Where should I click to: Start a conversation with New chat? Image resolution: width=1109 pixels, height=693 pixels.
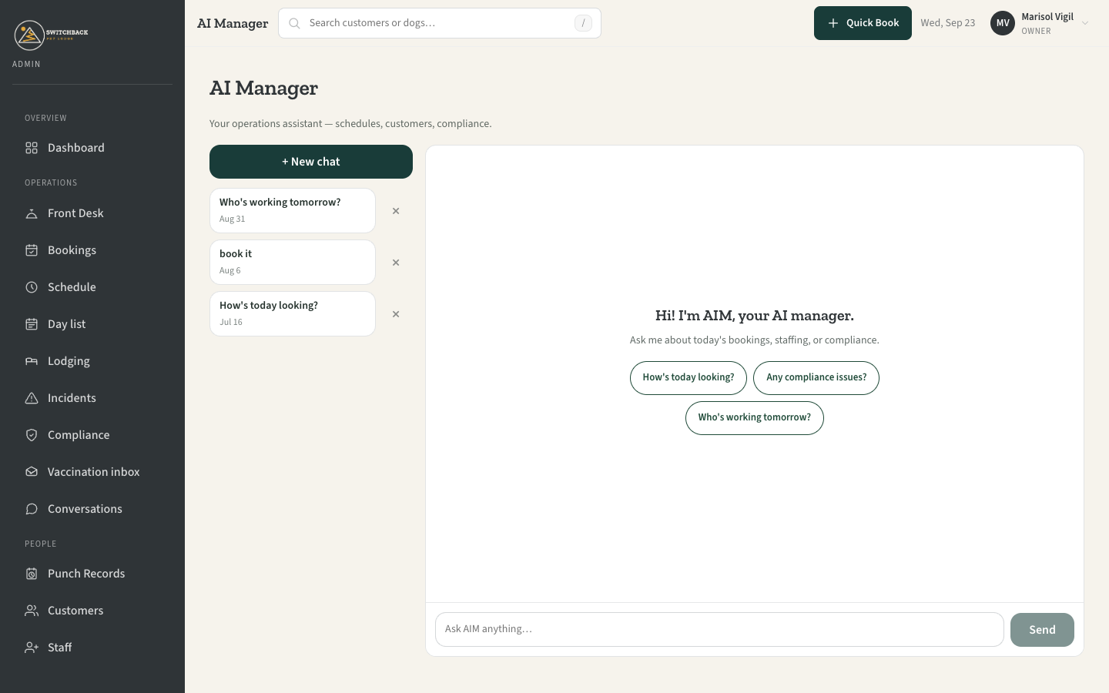pyautogui.click(x=311, y=162)
